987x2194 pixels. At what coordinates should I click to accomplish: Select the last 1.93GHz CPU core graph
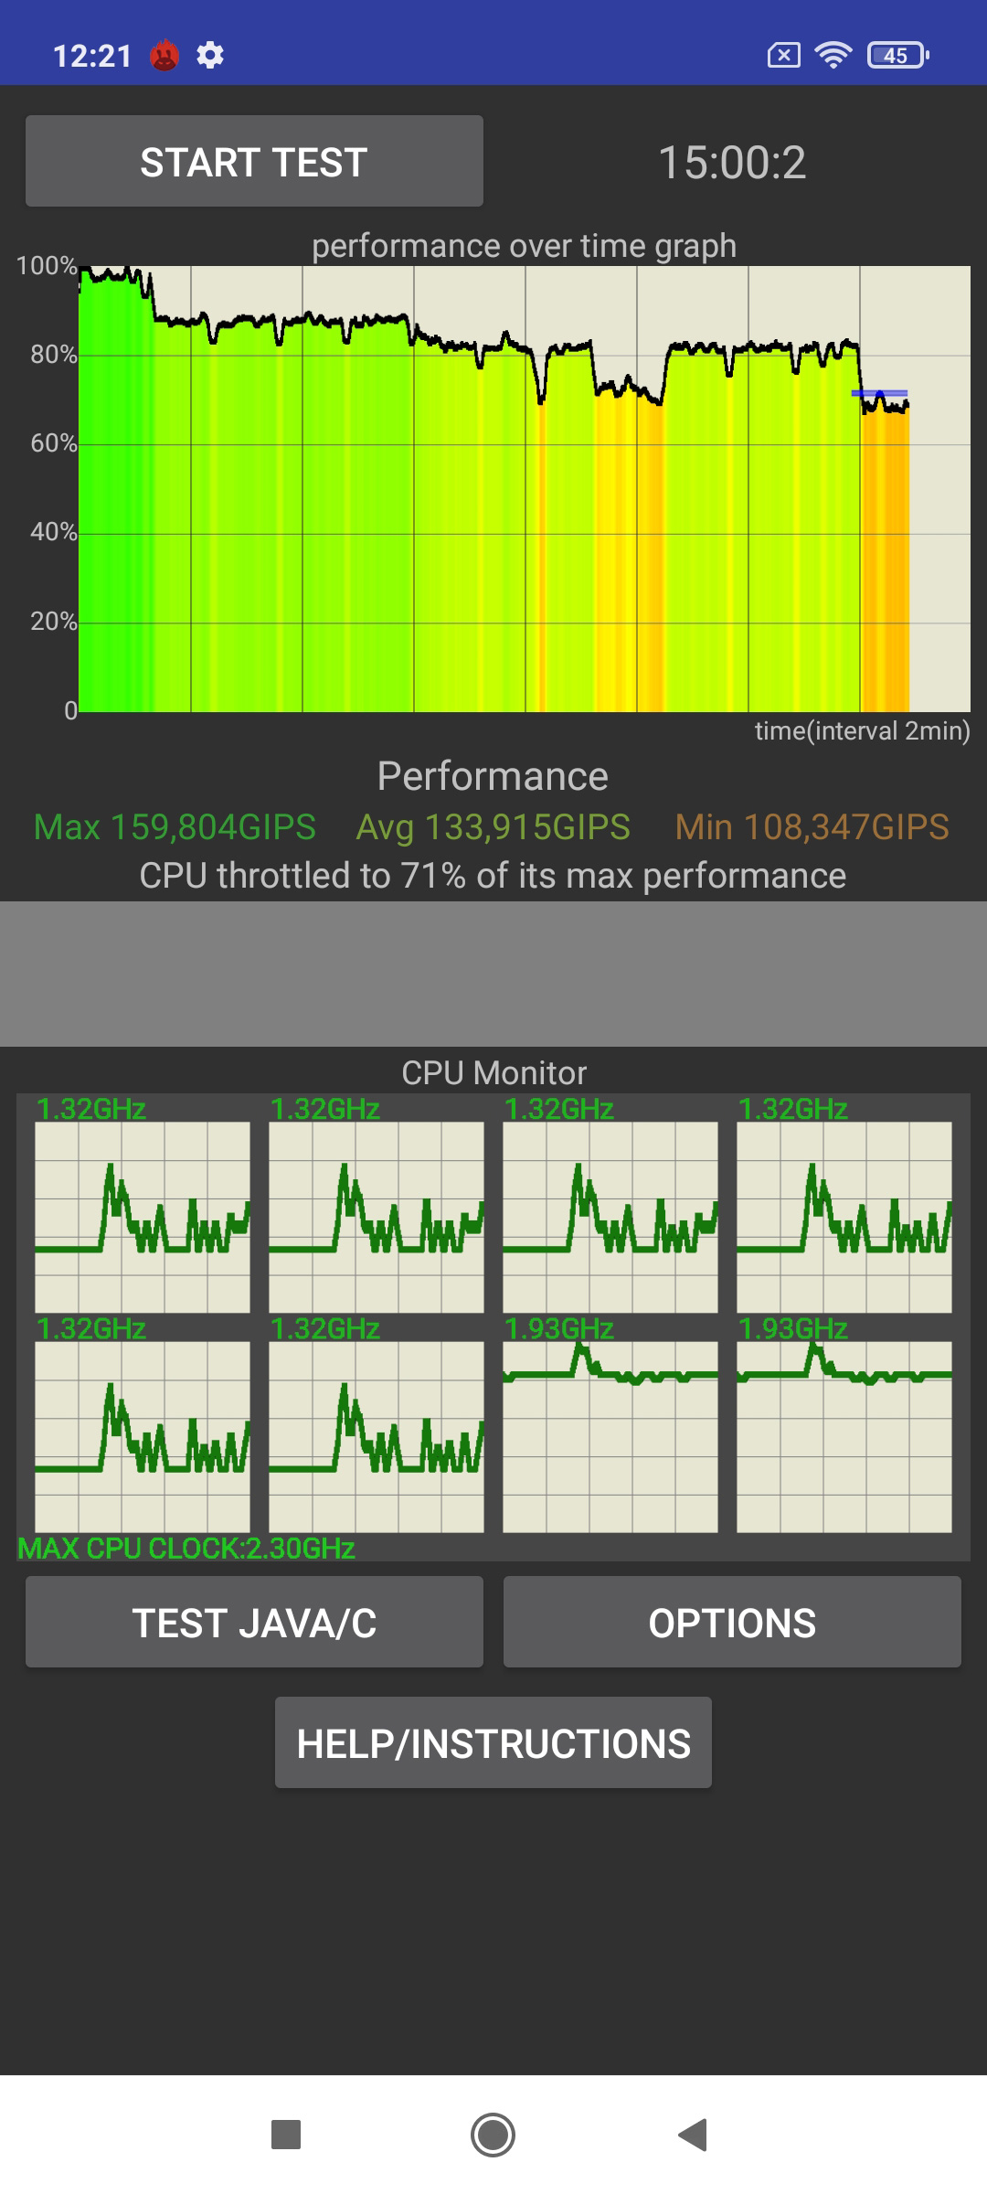click(x=844, y=1436)
